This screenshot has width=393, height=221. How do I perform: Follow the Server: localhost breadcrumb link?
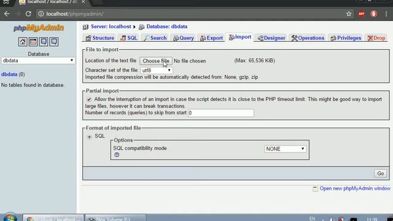pyautogui.click(x=111, y=26)
